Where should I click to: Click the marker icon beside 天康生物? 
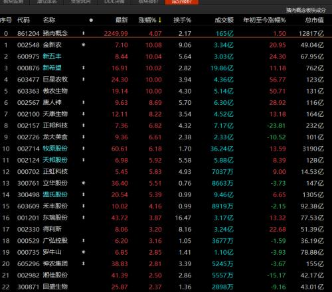pos(84,114)
